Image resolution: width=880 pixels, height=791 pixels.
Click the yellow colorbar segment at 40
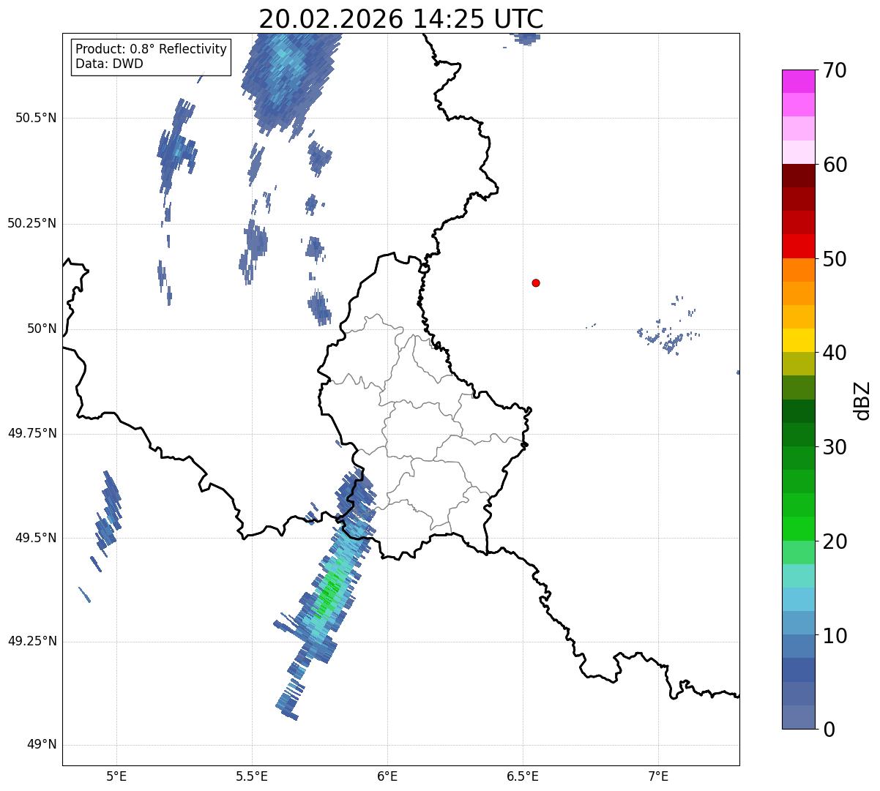click(798, 341)
